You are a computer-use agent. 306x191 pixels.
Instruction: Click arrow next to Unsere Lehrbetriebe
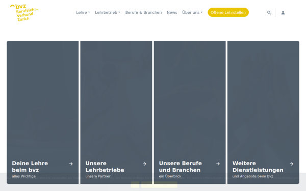[144, 164]
